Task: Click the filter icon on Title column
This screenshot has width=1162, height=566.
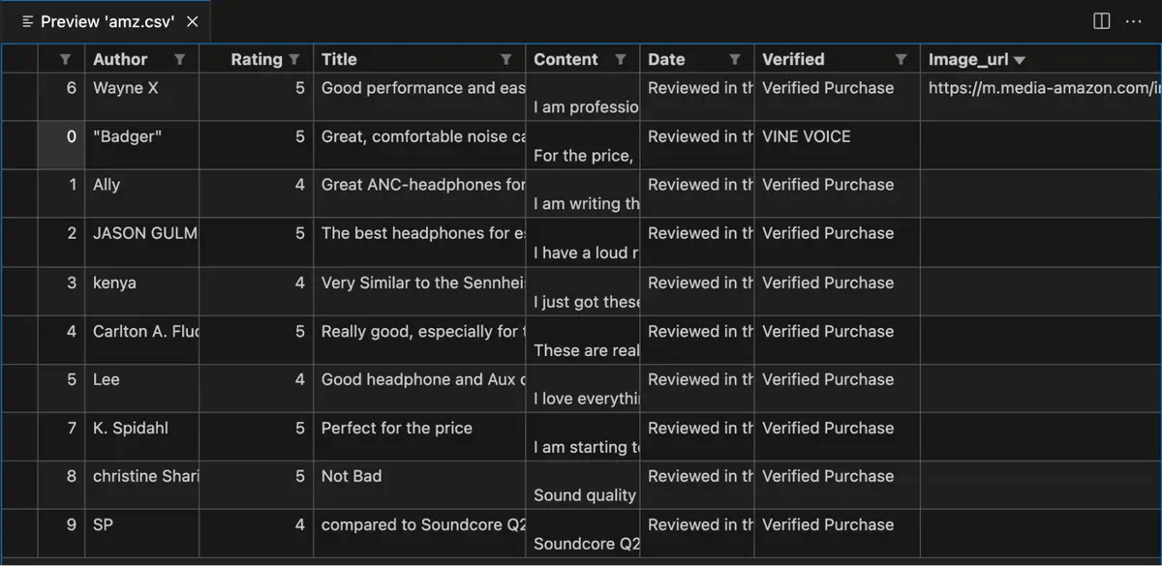Action: click(505, 60)
